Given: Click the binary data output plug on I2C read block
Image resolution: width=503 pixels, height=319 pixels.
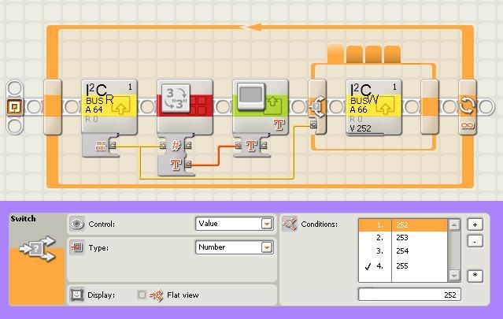Looking at the screenshot, I should (x=113, y=146).
